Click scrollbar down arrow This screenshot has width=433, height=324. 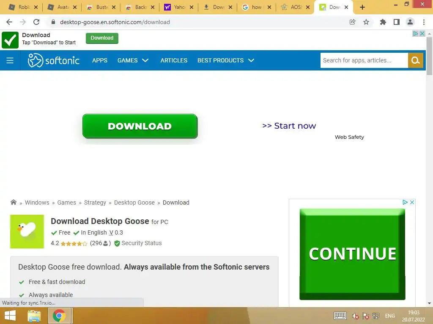(x=429, y=303)
